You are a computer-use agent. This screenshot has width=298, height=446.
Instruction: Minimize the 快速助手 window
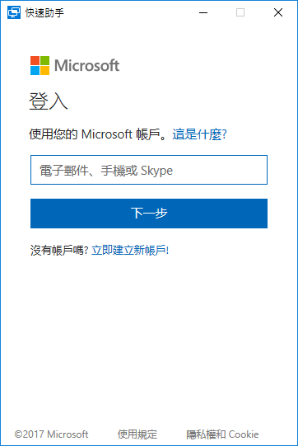pos(203,13)
